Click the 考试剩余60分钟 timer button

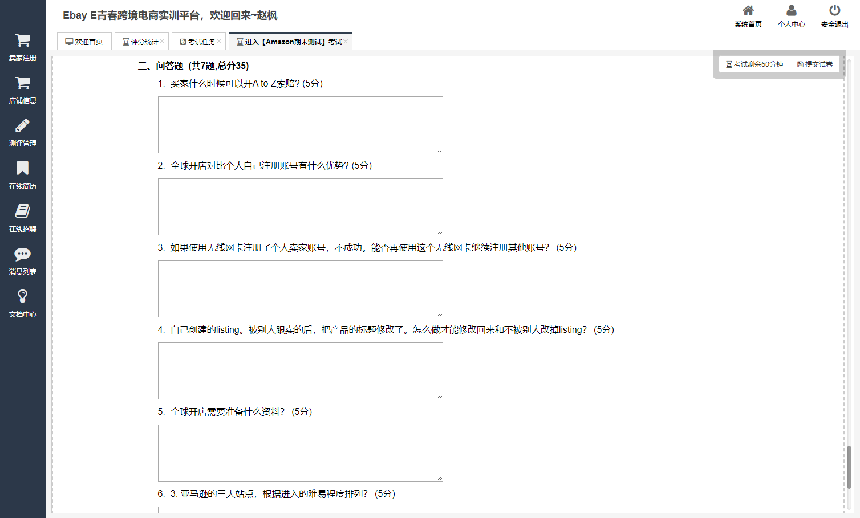(x=754, y=64)
